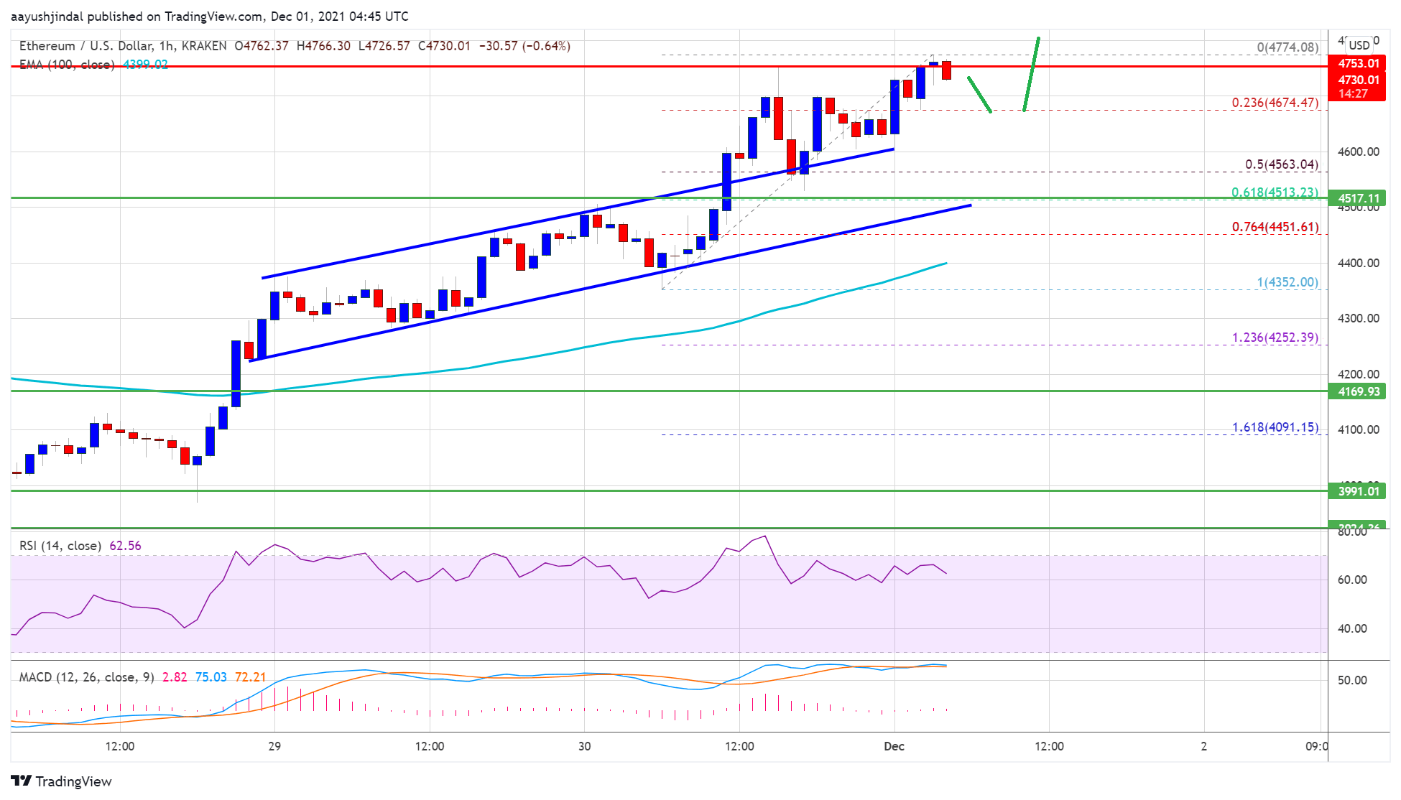Image resolution: width=1401 pixels, height=800 pixels.
Task: Click the high price H4766.30
Action: tap(323, 46)
